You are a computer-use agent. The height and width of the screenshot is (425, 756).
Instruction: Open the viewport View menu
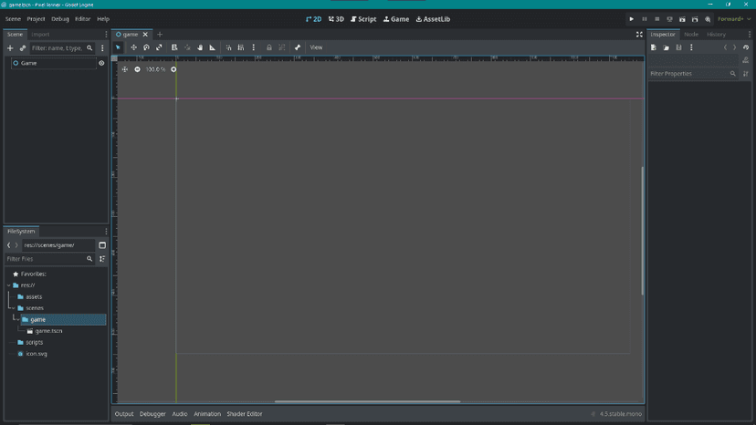pos(316,47)
